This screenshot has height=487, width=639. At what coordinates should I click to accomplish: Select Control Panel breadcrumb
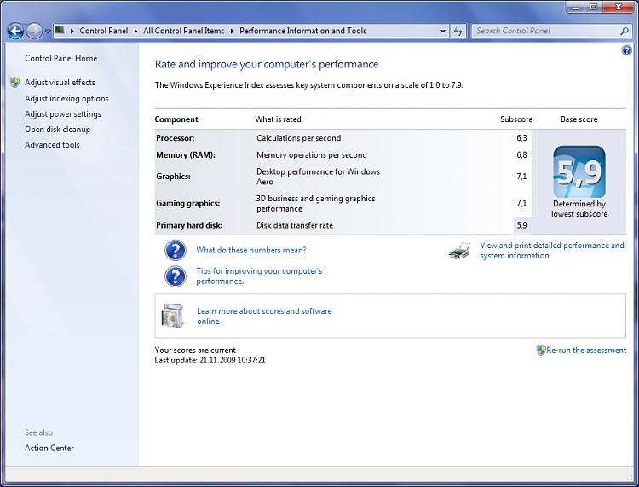[103, 31]
